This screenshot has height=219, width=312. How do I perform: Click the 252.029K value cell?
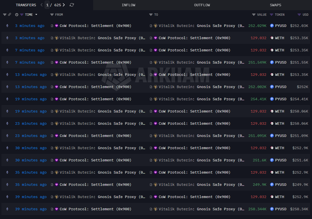(x=257, y=26)
